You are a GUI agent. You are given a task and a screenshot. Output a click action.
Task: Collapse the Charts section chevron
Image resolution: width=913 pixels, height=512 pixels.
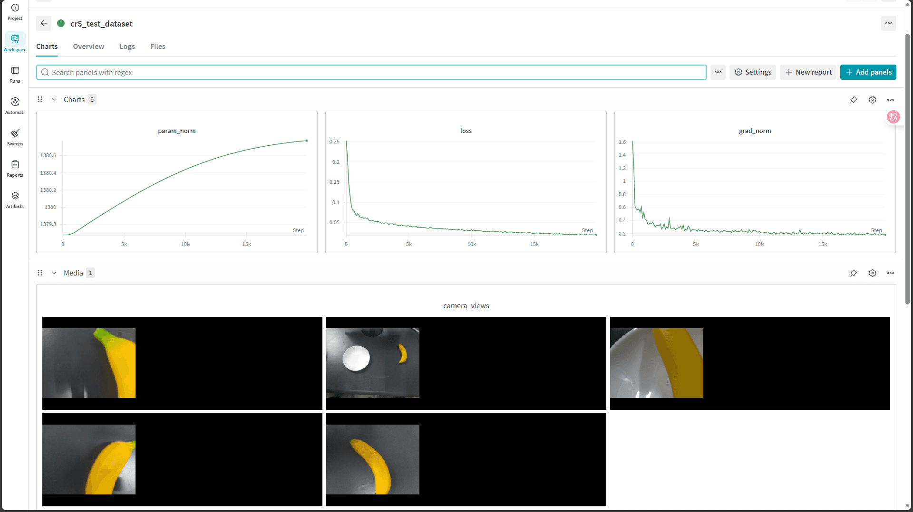click(x=54, y=100)
